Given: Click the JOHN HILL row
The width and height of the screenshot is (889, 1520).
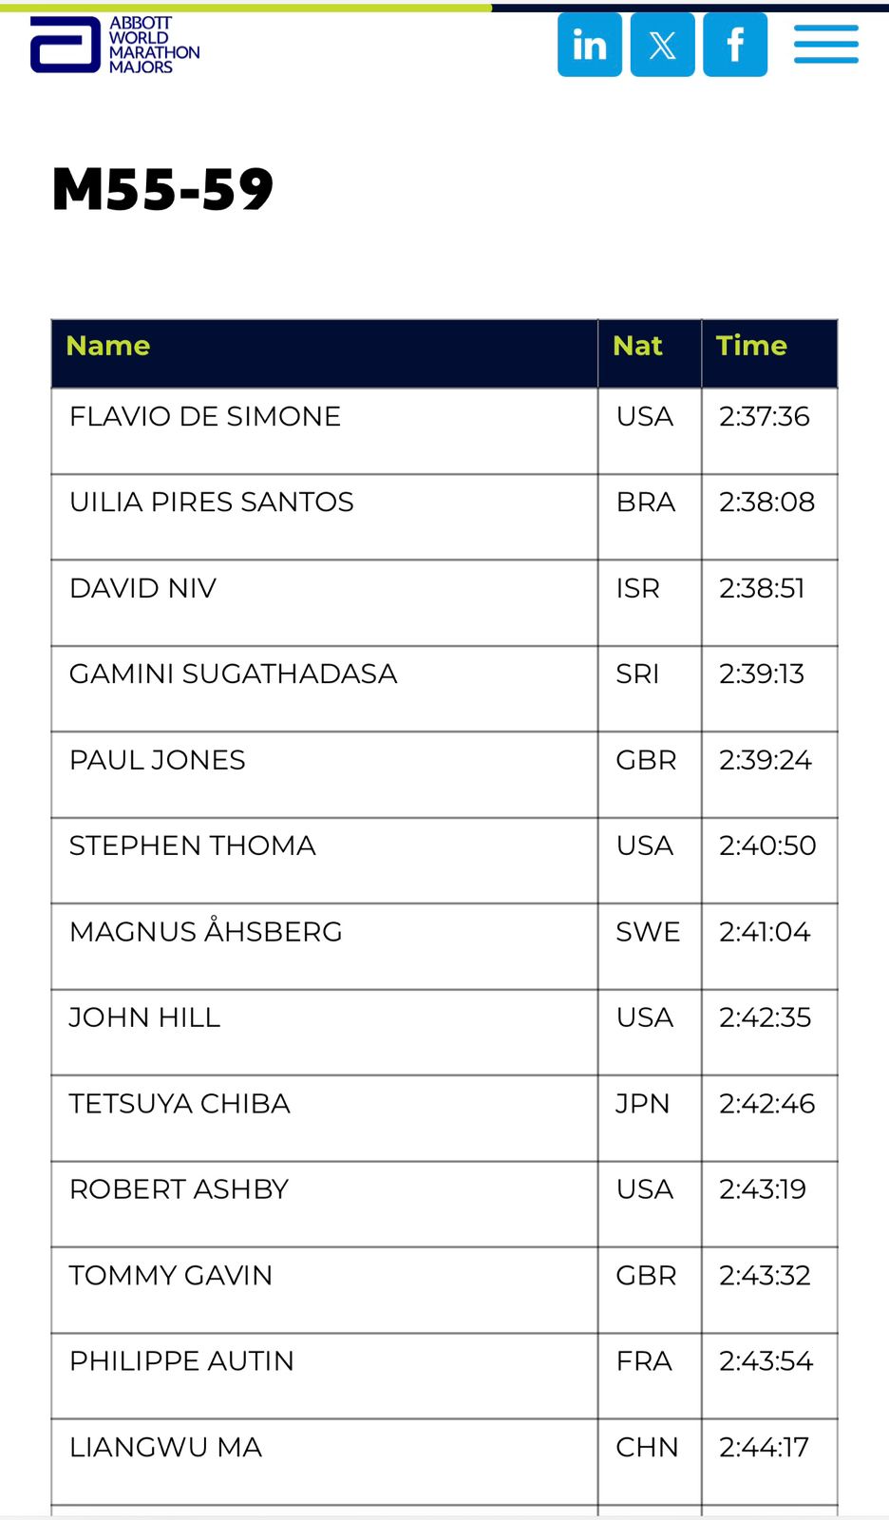Looking at the screenshot, I should pos(444,1033).
